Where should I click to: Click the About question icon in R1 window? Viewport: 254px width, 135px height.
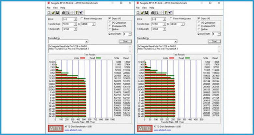(x=166, y=13)
